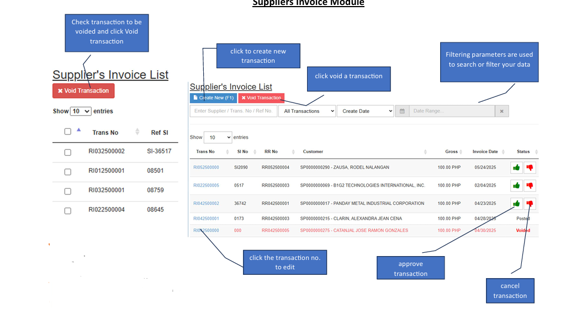This screenshot has width=571, height=315.
Task: Open transaction RI042500002 link
Action: click(206, 203)
